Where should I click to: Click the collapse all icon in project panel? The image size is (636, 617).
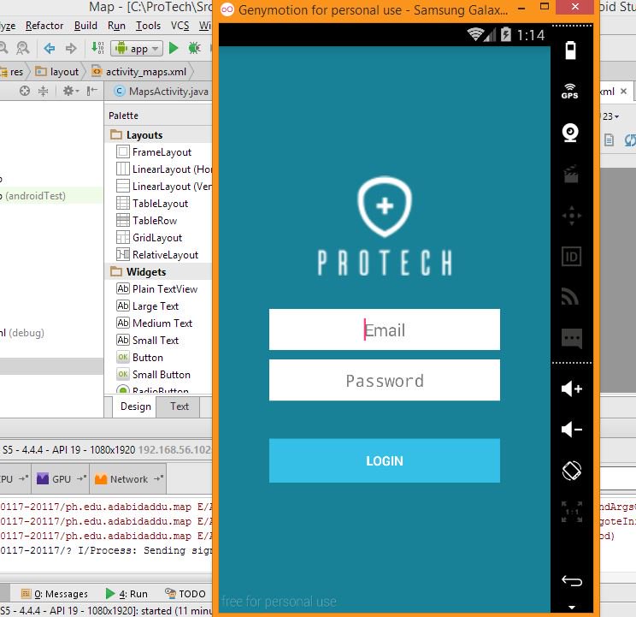coord(43,91)
